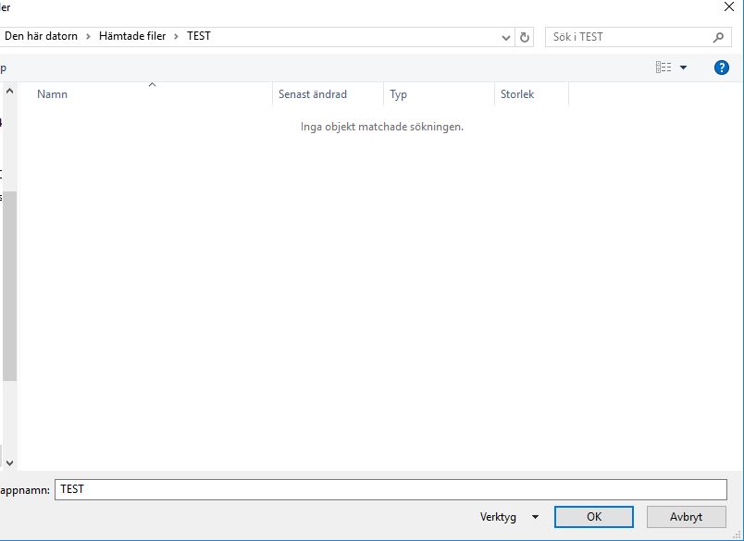Select Den här datorn in breadcrumb
Viewport: 744px width, 541px height.
click(41, 36)
